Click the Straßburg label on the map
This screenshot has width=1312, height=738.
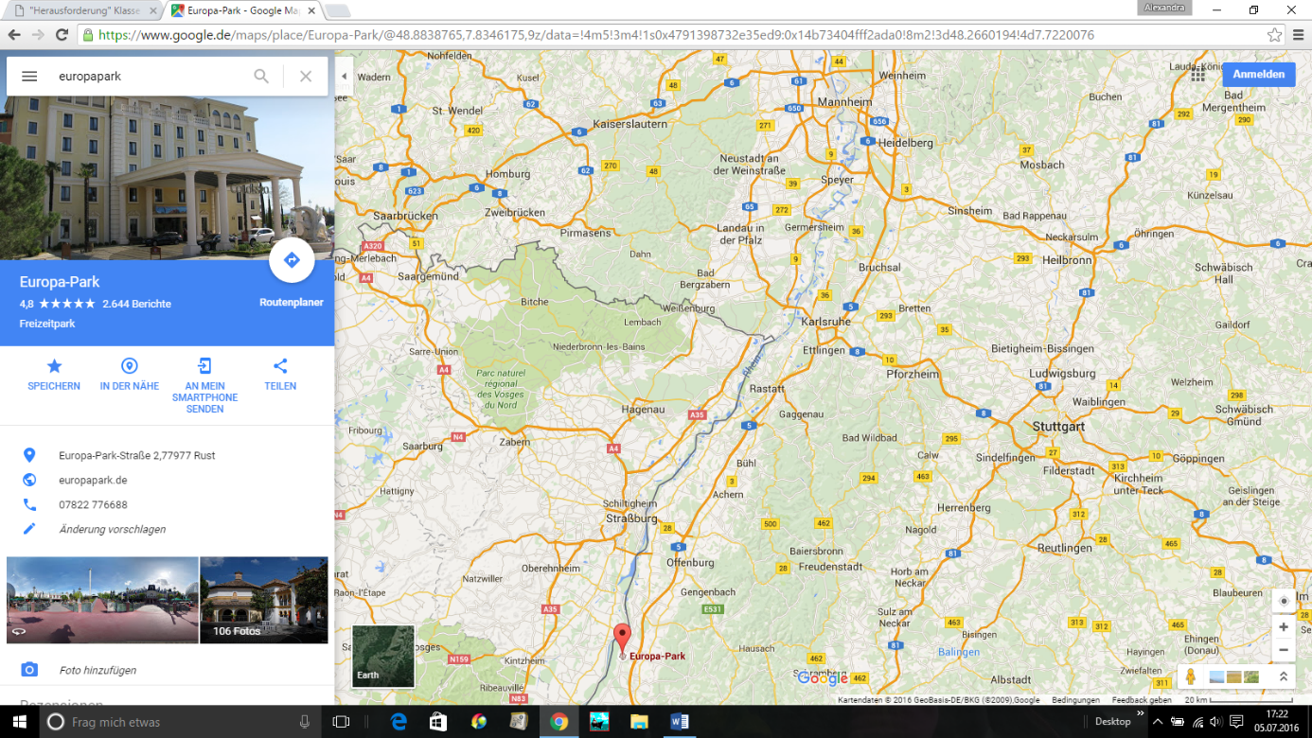[x=631, y=518]
